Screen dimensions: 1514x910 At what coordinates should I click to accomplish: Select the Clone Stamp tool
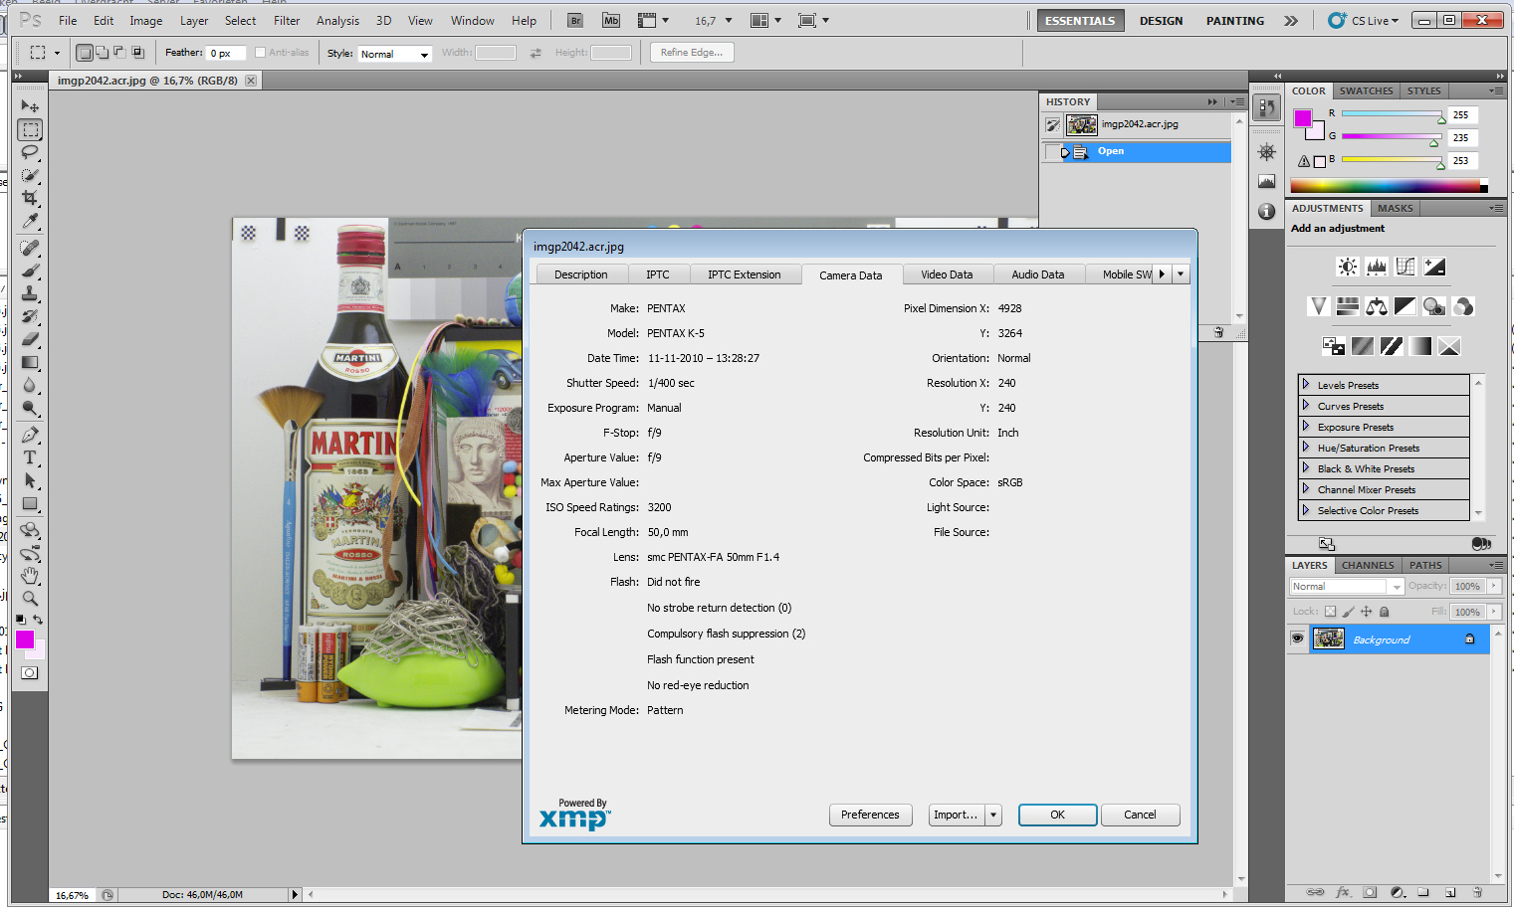point(30,293)
